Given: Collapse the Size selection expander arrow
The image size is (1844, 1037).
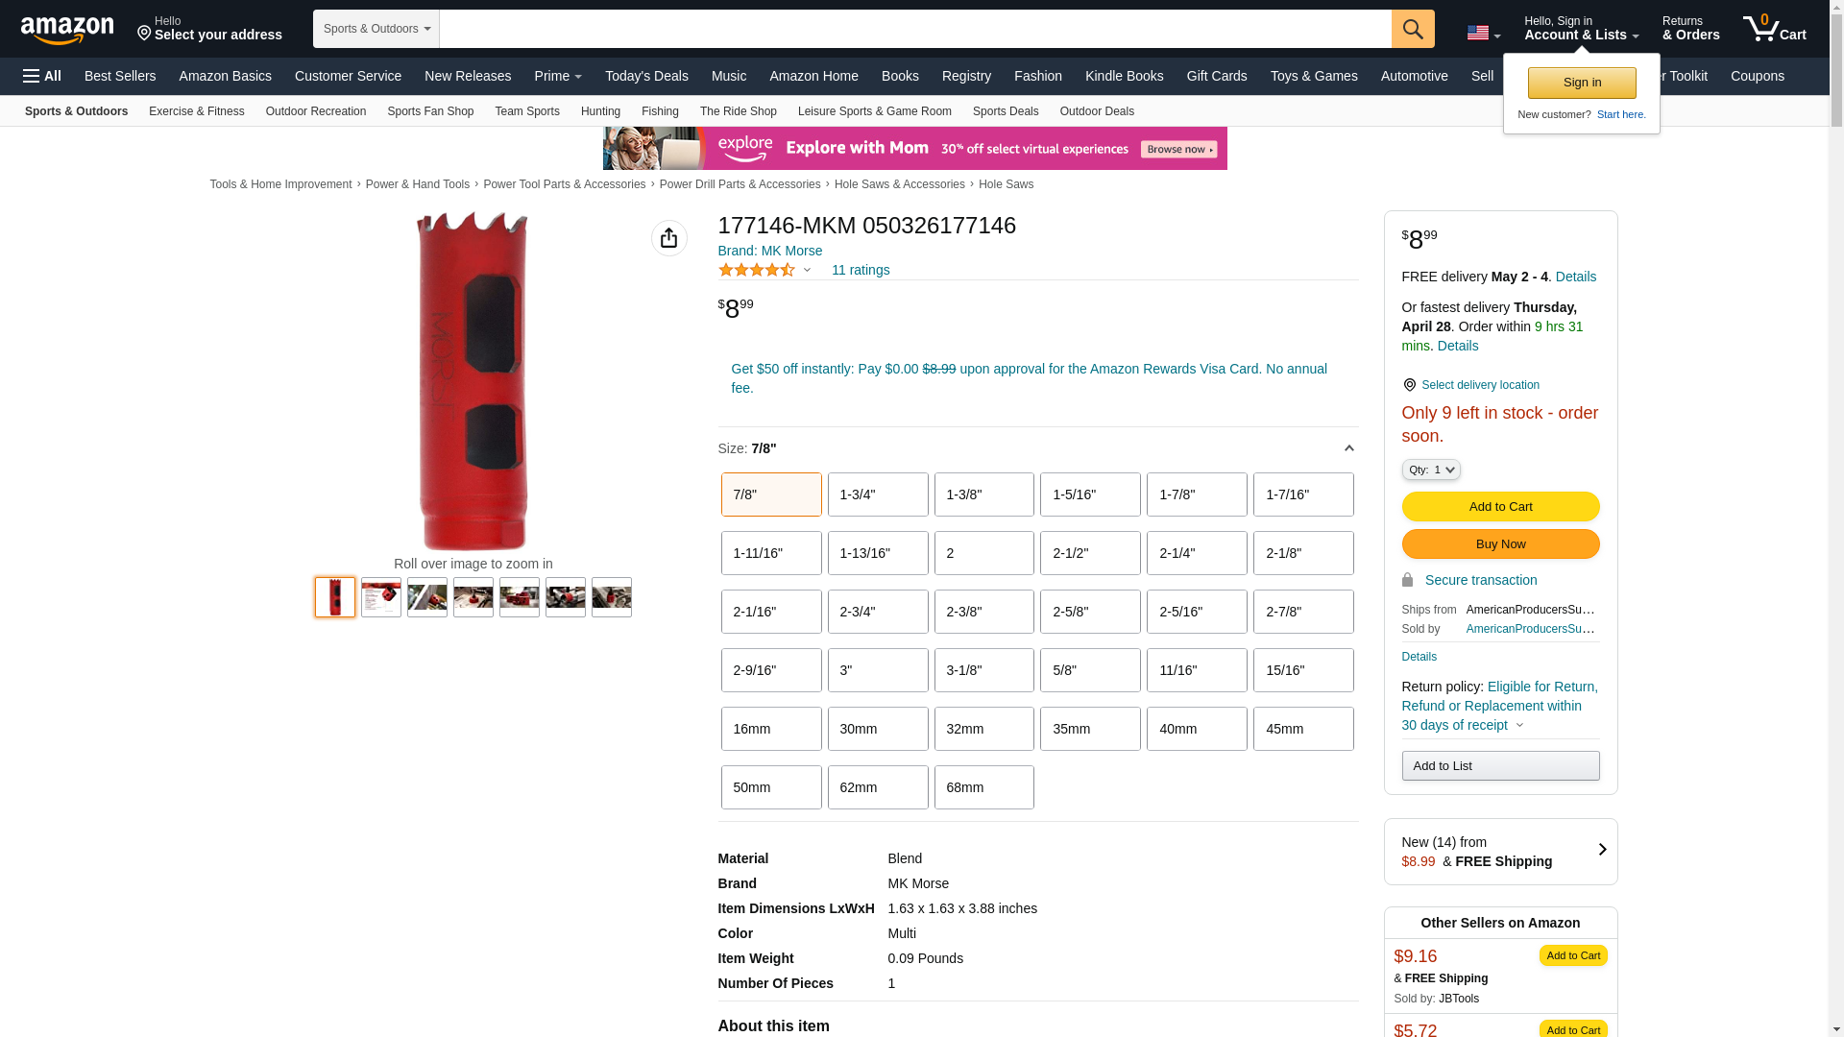Looking at the screenshot, I should point(1348,448).
